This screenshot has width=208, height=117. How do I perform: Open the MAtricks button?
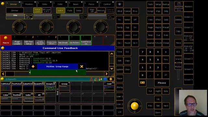coord(101,10)
